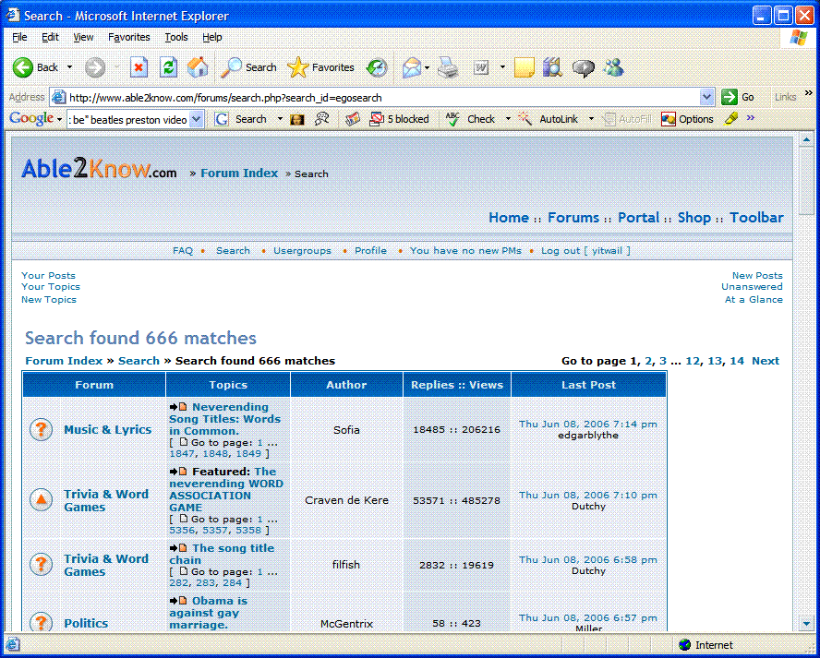The image size is (820, 658).
Task: Open the AutoLink dropdown arrow
Action: tap(591, 119)
